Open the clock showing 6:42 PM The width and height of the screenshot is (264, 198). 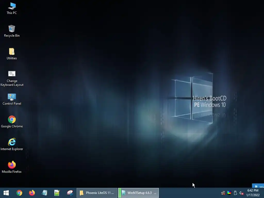[x=253, y=193]
